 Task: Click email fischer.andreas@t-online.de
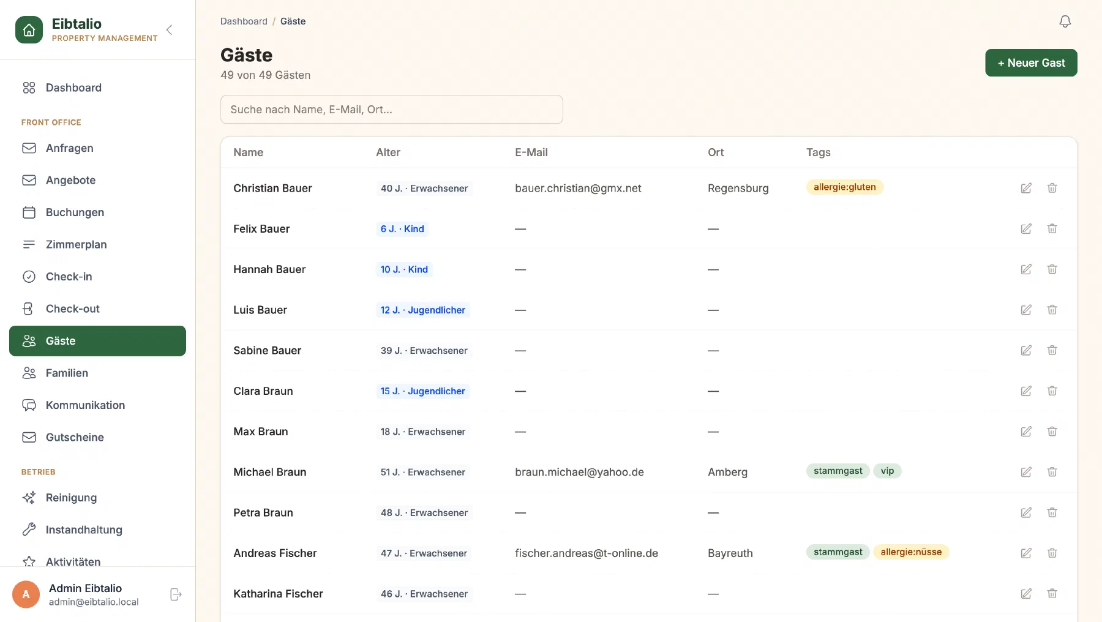tap(587, 553)
